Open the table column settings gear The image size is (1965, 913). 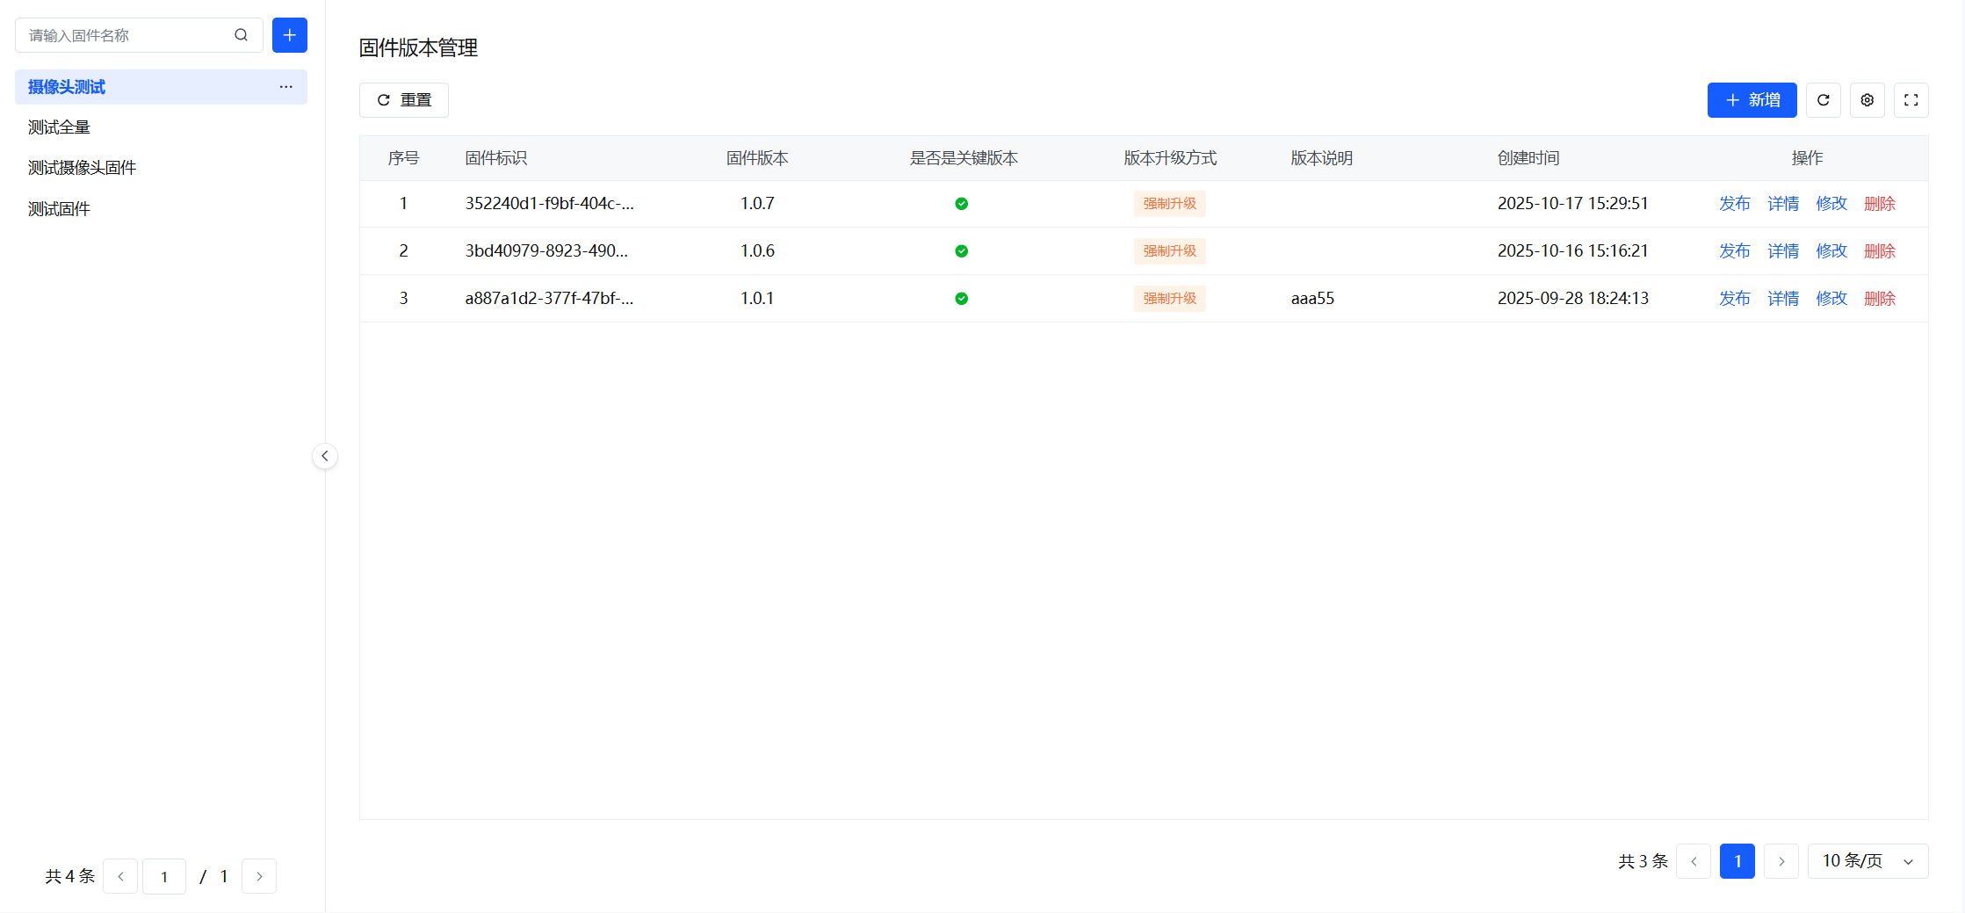pos(1867,100)
